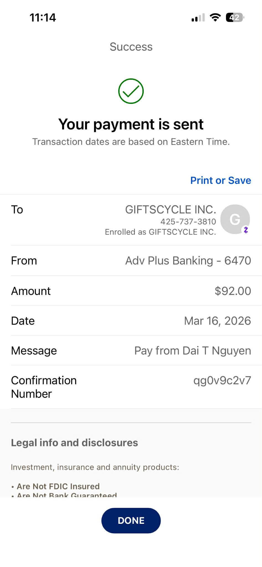Tap the recipient phone number 425-737-3810

pyautogui.click(x=188, y=222)
